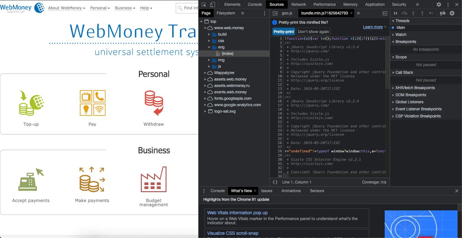Open the navigator pane three-dot menu
The width and height of the screenshot is (462, 238).
(x=265, y=13)
